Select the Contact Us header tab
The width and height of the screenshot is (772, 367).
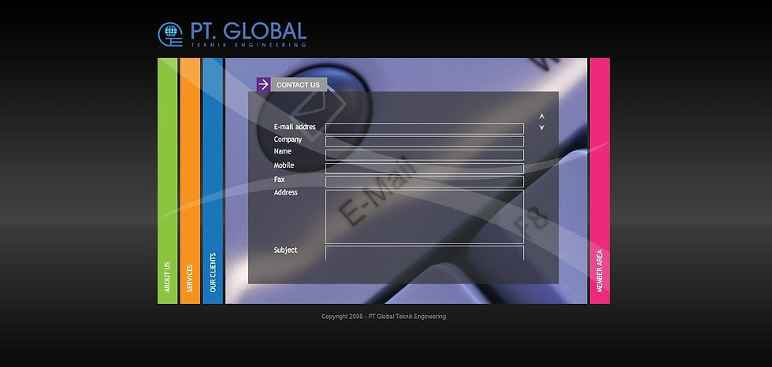299,84
